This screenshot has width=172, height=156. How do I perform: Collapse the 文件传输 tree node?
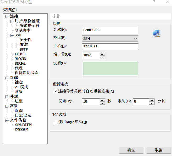pyautogui.click(x=7, y=121)
